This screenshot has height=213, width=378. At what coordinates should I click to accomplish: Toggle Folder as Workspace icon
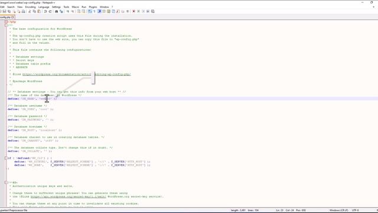pos(123,11)
